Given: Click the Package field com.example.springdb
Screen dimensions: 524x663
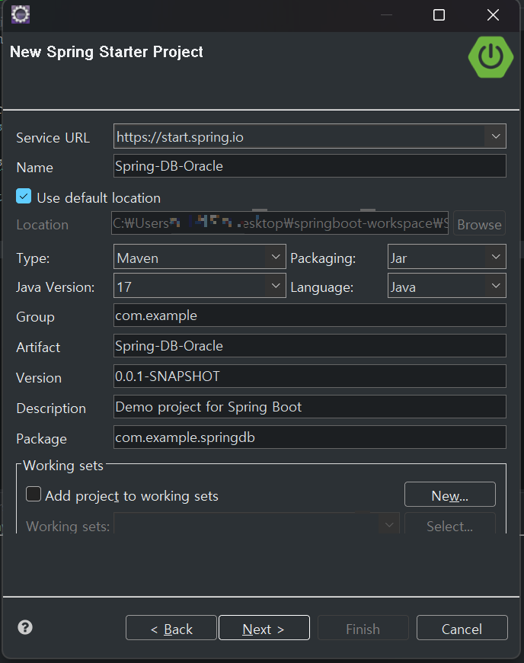Looking at the screenshot, I should [310, 437].
